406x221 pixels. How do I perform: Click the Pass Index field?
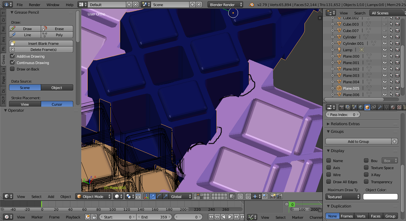pos(343,115)
